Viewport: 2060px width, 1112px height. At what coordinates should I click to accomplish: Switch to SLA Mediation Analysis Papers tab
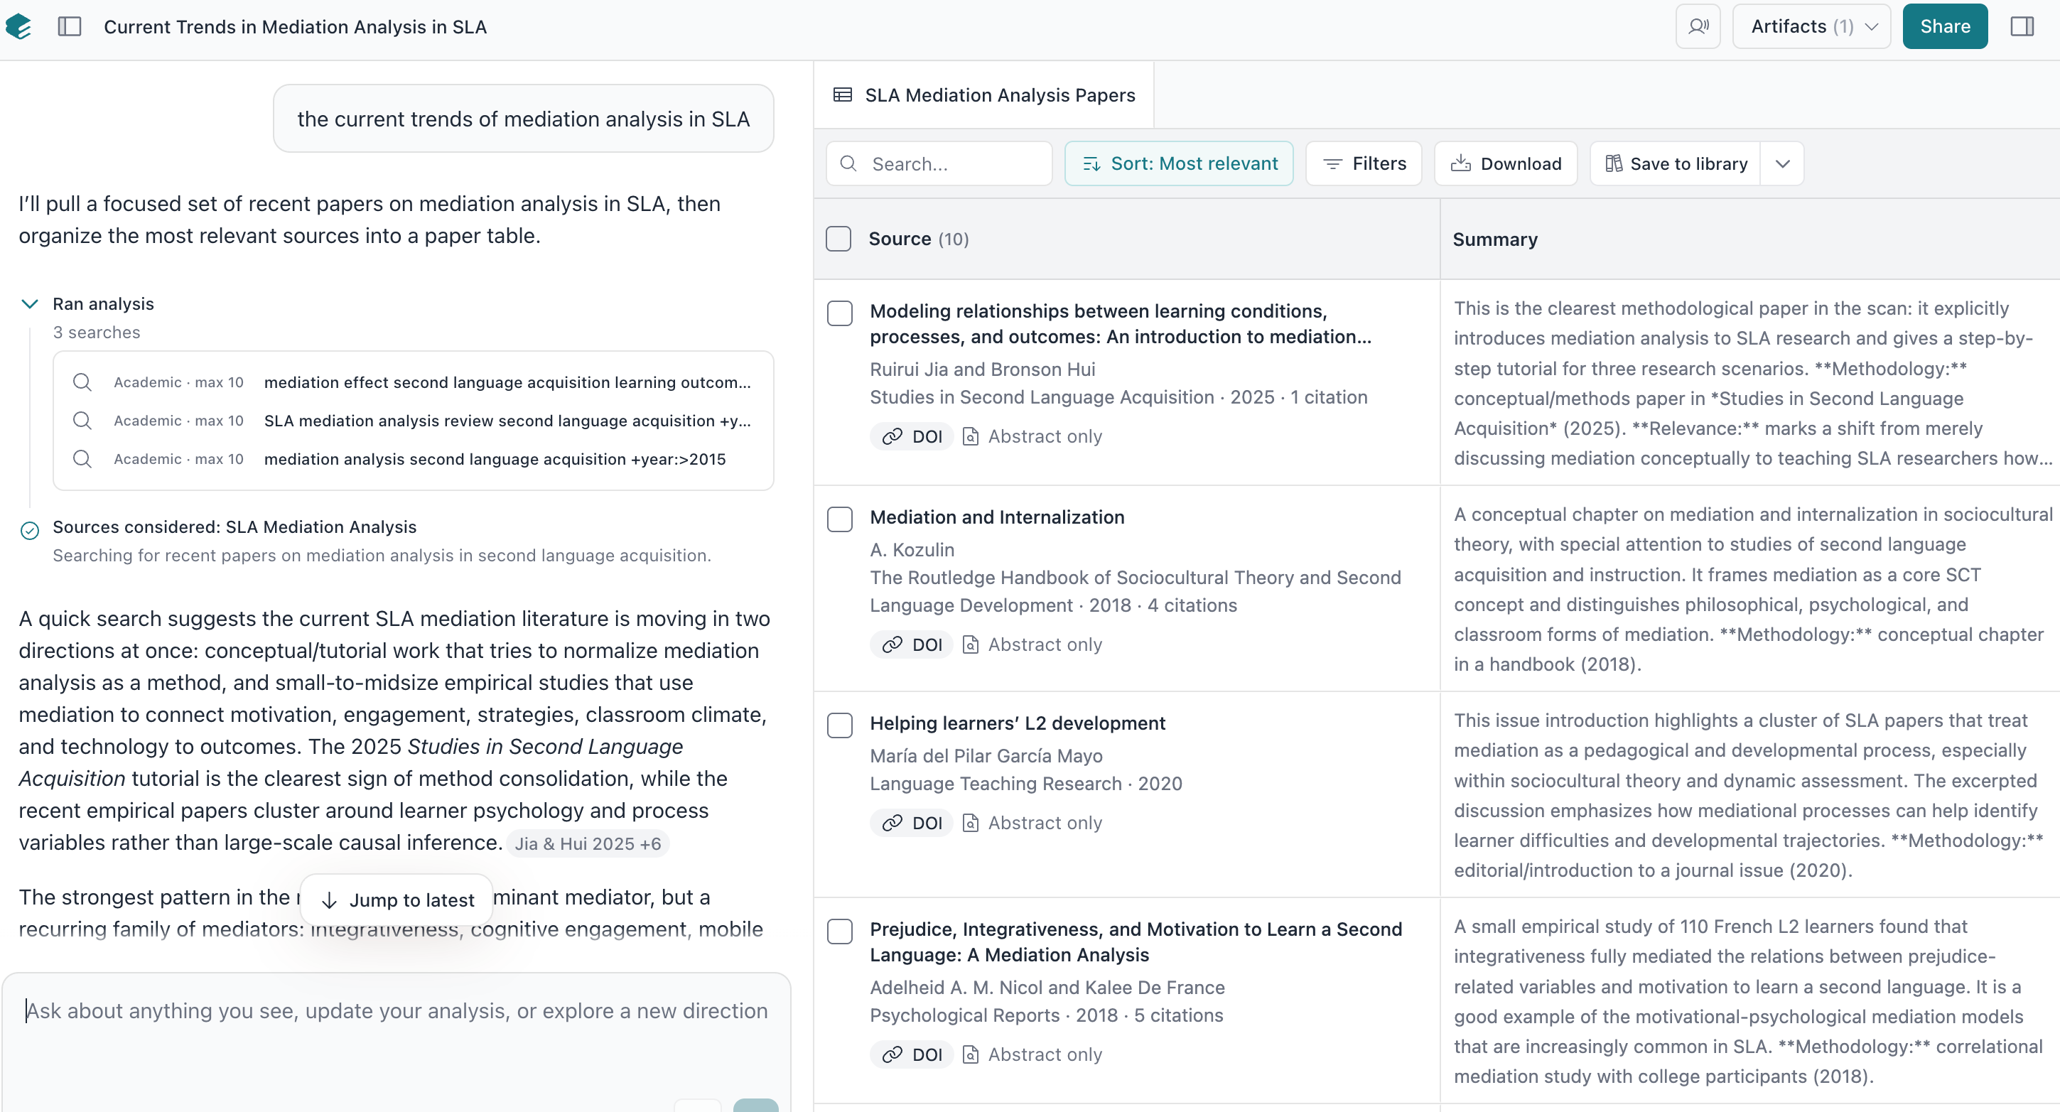pos(983,95)
